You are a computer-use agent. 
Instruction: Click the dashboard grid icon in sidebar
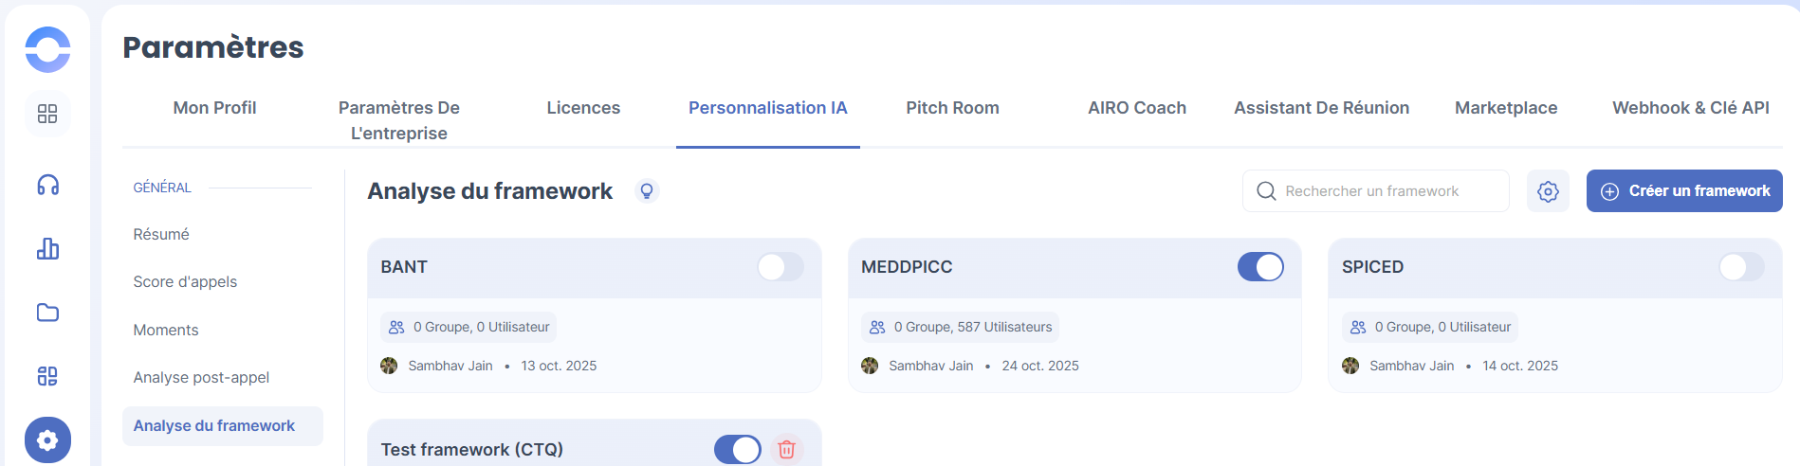(x=47, y=115)
